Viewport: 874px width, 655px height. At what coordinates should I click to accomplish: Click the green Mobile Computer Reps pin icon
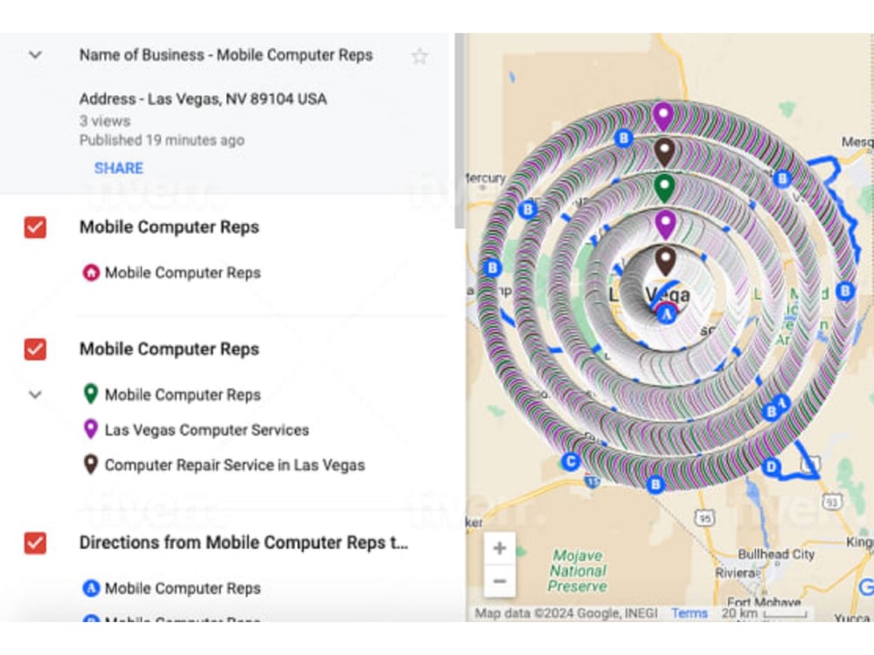click(x=91, y=395)
